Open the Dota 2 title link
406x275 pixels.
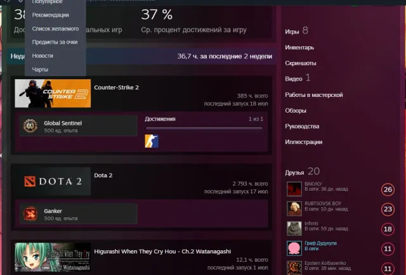pos(103,176)
